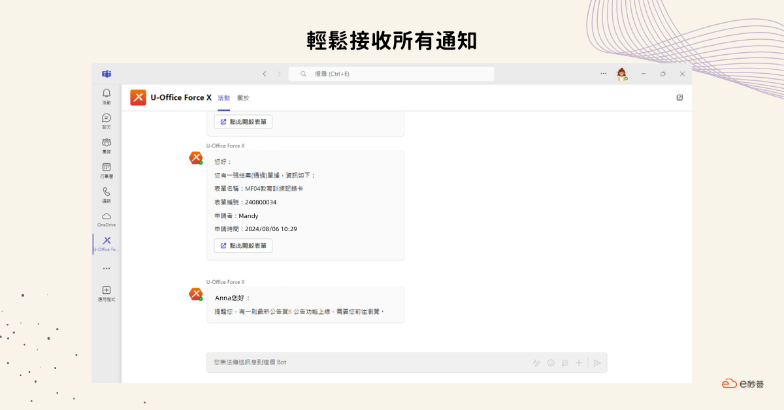Switch to the 關於 tab
The width and height of the screenshot is (784, 410).
(243, 98)
